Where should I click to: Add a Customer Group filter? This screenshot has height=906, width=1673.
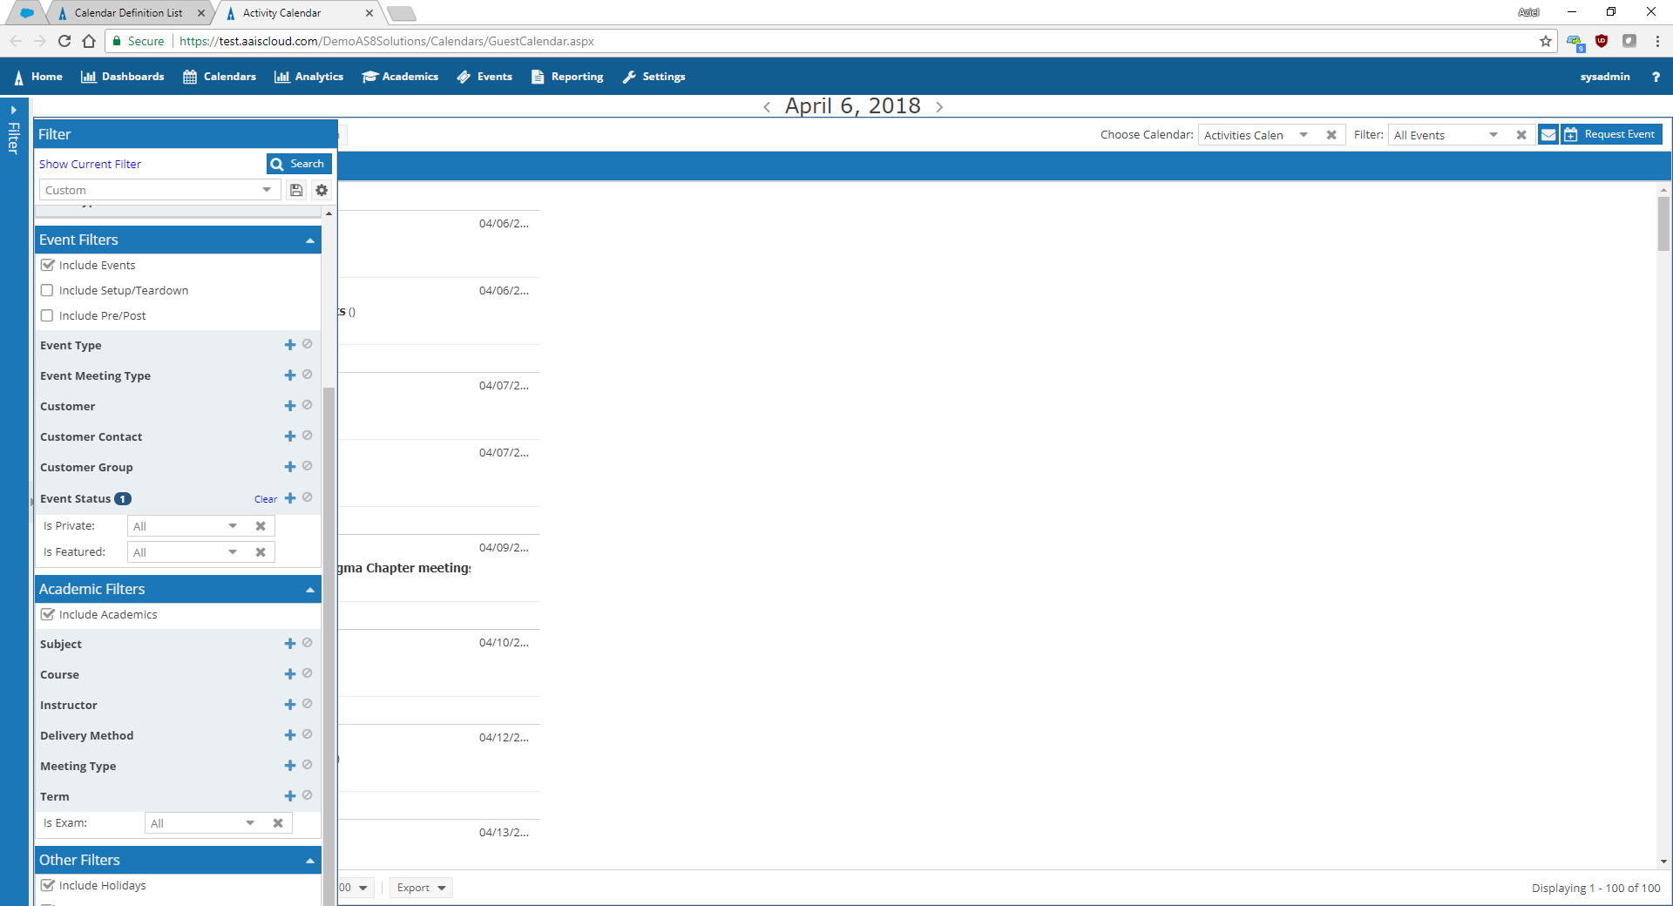[290, 467]
